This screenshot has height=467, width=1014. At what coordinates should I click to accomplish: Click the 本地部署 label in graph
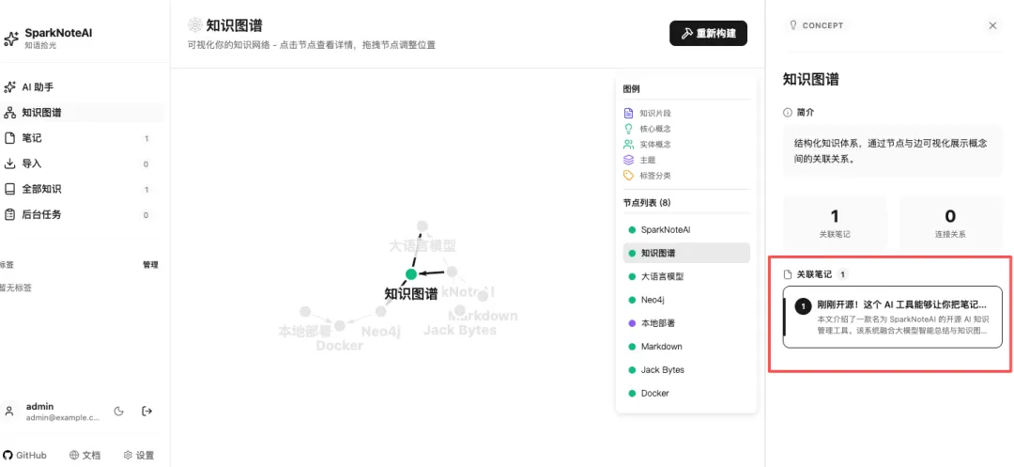tap(304, 331)
